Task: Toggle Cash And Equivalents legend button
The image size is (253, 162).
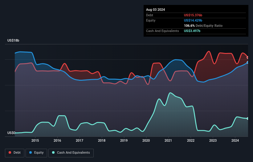Action: [x=71, y=153]
